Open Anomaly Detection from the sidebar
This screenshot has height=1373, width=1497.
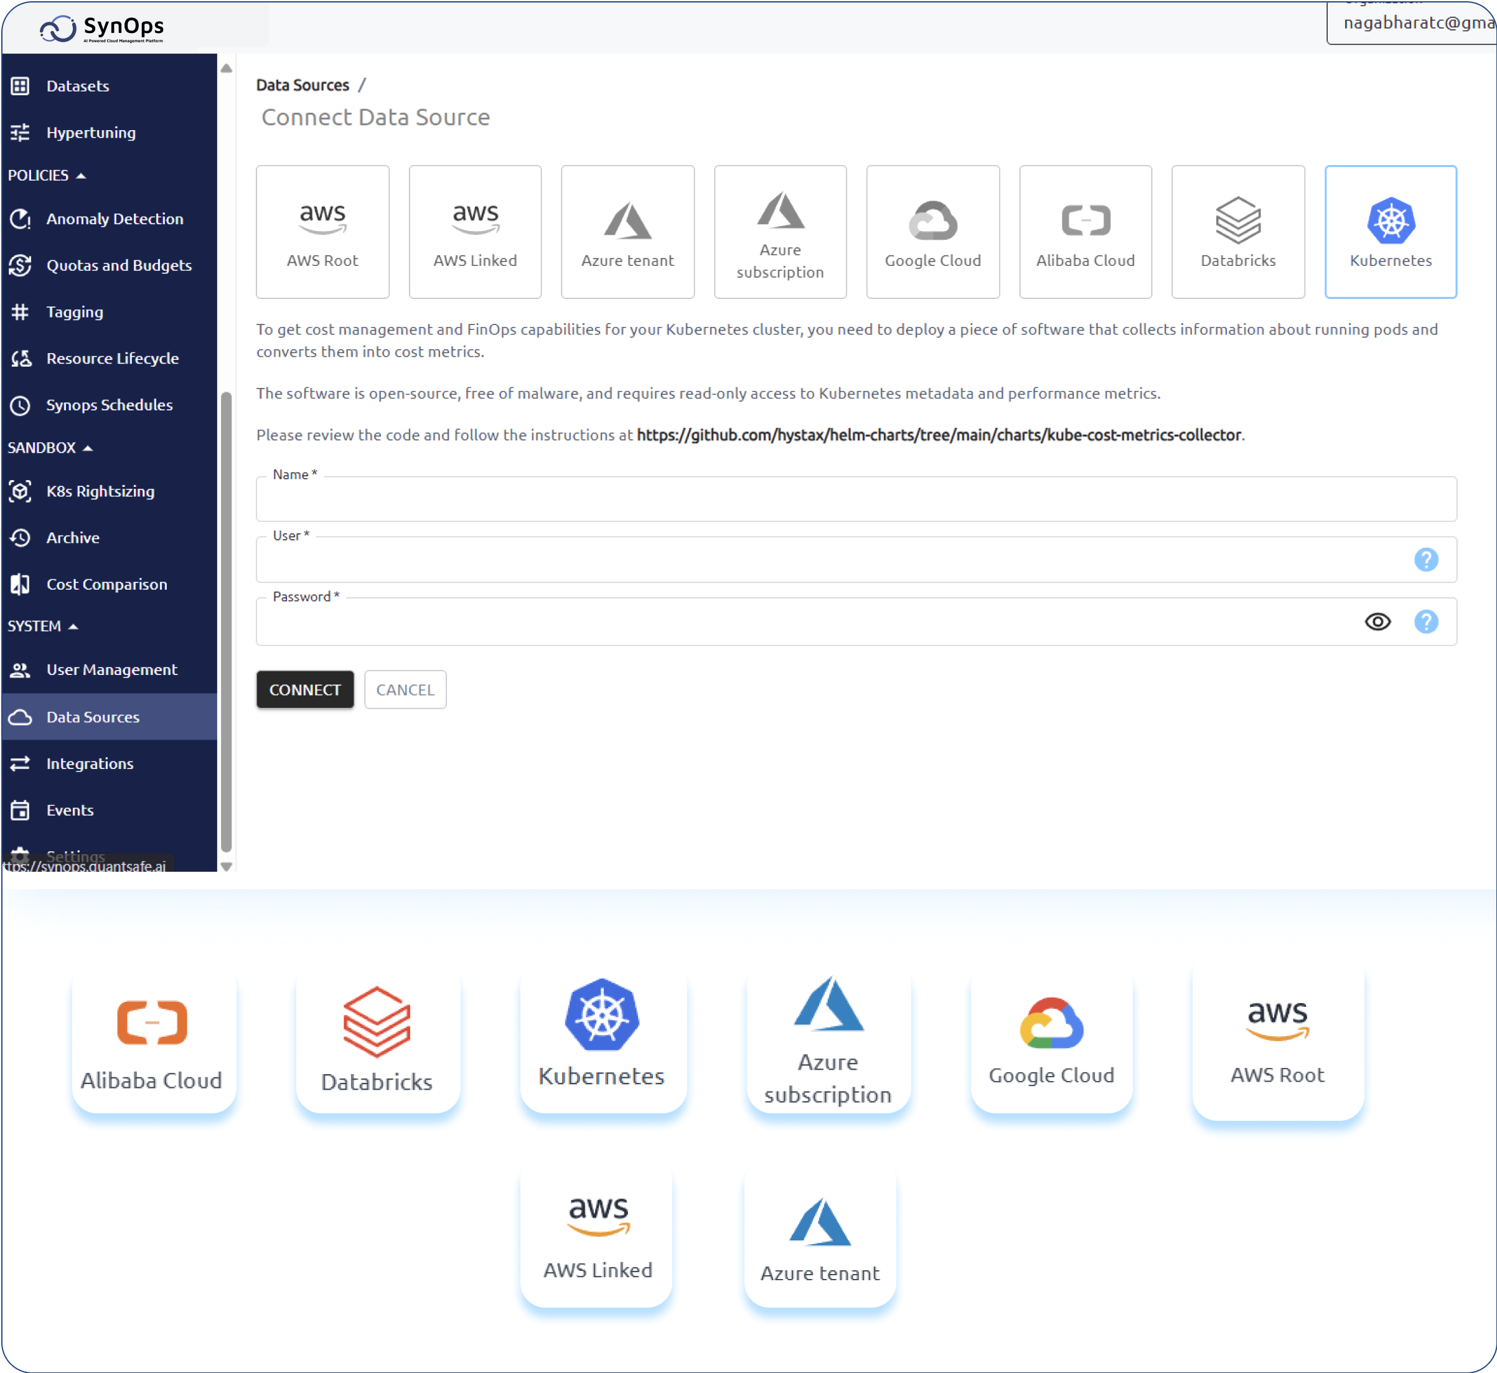(115, 219)
